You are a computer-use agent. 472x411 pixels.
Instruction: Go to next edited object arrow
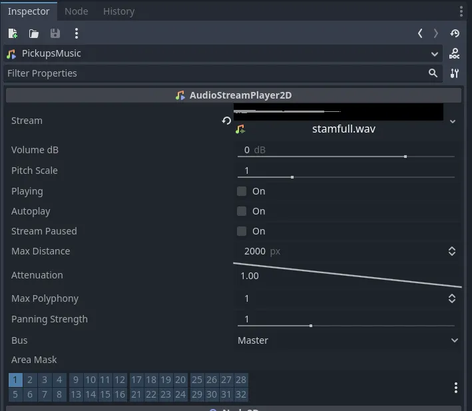(435, 33)
